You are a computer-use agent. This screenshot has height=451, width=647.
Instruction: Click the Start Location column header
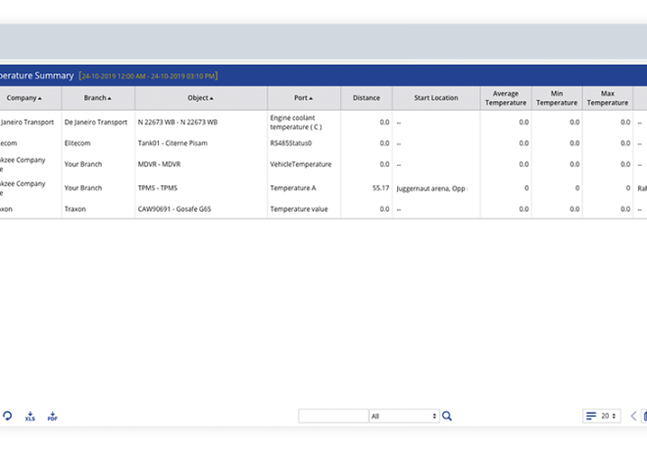[435, 98]
